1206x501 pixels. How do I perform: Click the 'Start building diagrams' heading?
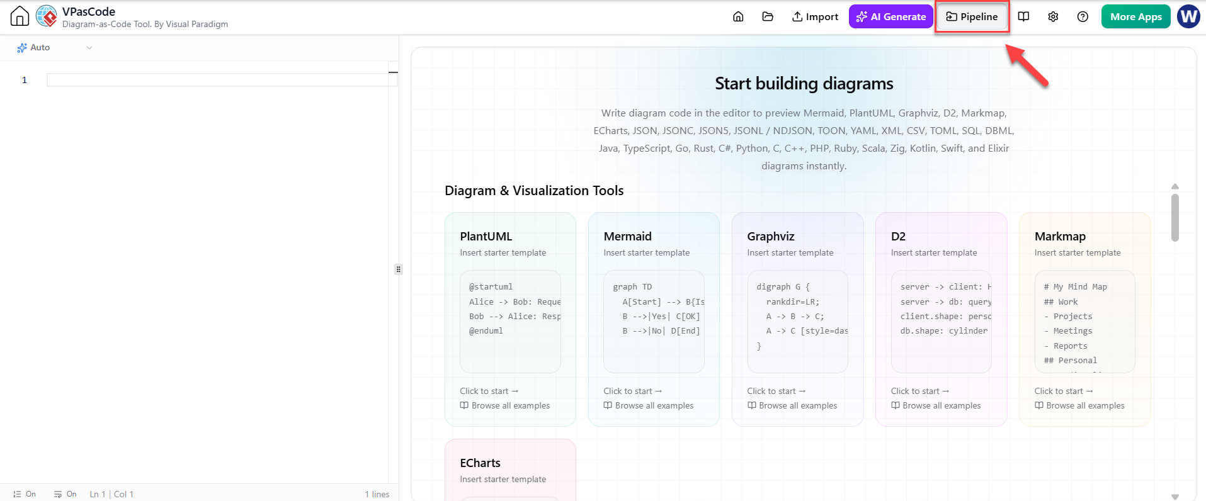(804, 84)
